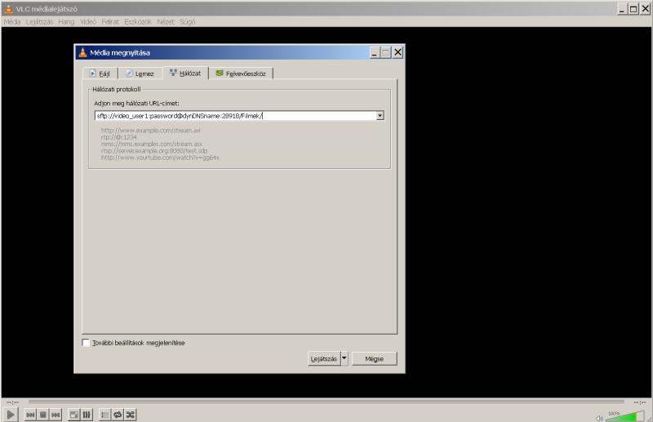653x422 pixels.
Task: Switch to the Lemez tab
Action: pyautogui.click(x=140, y=73)
